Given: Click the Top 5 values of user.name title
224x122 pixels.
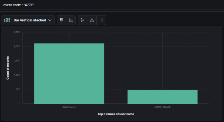Looking at the screenshot, I should tap(116, 114).
